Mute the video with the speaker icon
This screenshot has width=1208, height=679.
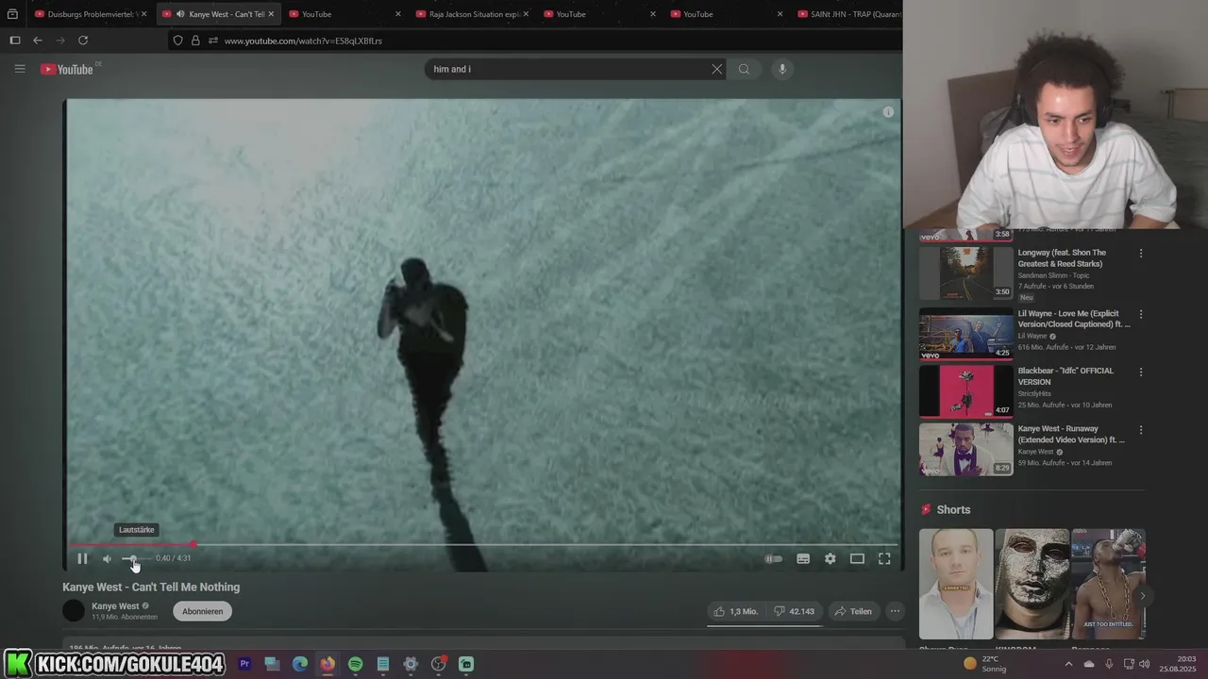point(107,558)
